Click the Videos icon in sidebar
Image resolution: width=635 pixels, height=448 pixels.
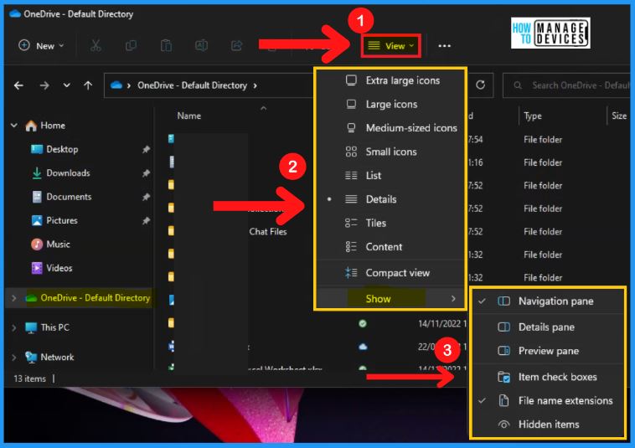(x=37, y=268)
